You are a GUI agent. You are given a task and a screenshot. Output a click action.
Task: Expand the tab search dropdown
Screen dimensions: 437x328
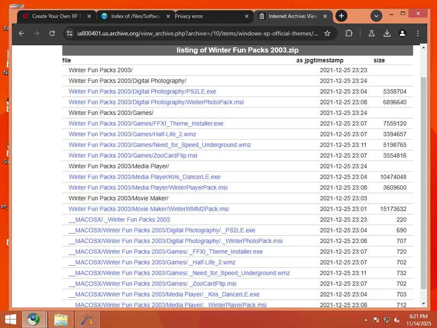pyautogui.click(x=376, y=16)
